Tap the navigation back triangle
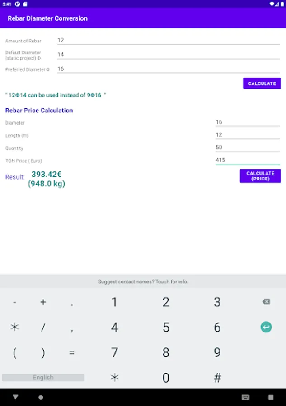Image resolution: width=286 pixels, height=406 pixels. point(16,397)
